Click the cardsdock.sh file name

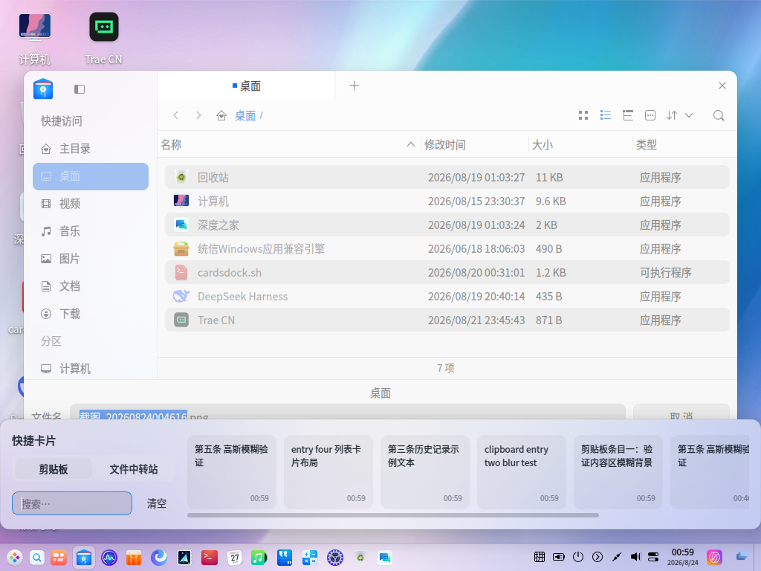[230, 272]
